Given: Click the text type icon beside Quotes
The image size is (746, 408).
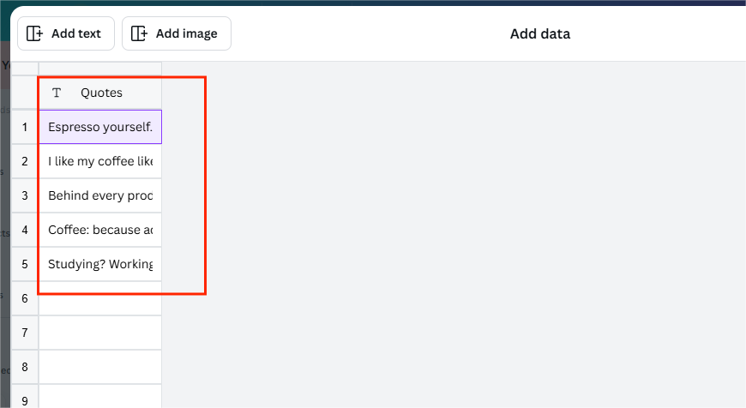Looking at the screenshot, I should point(57,93).
